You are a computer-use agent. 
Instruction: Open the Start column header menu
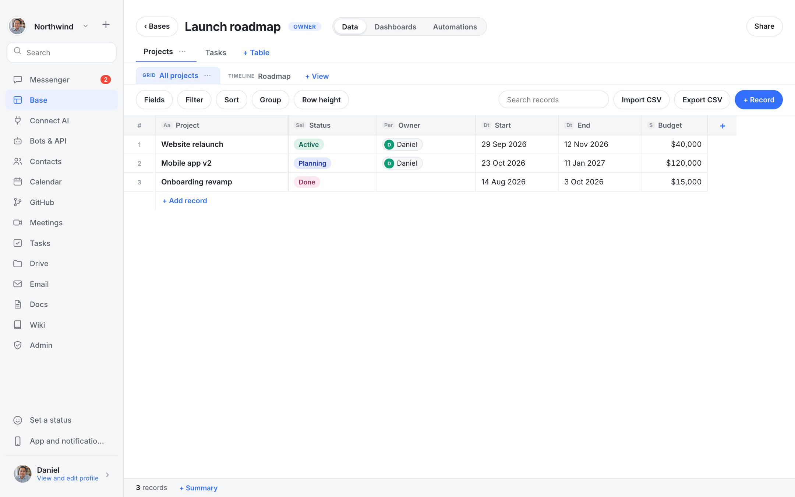pyautogui.click(x=517, y=125)
